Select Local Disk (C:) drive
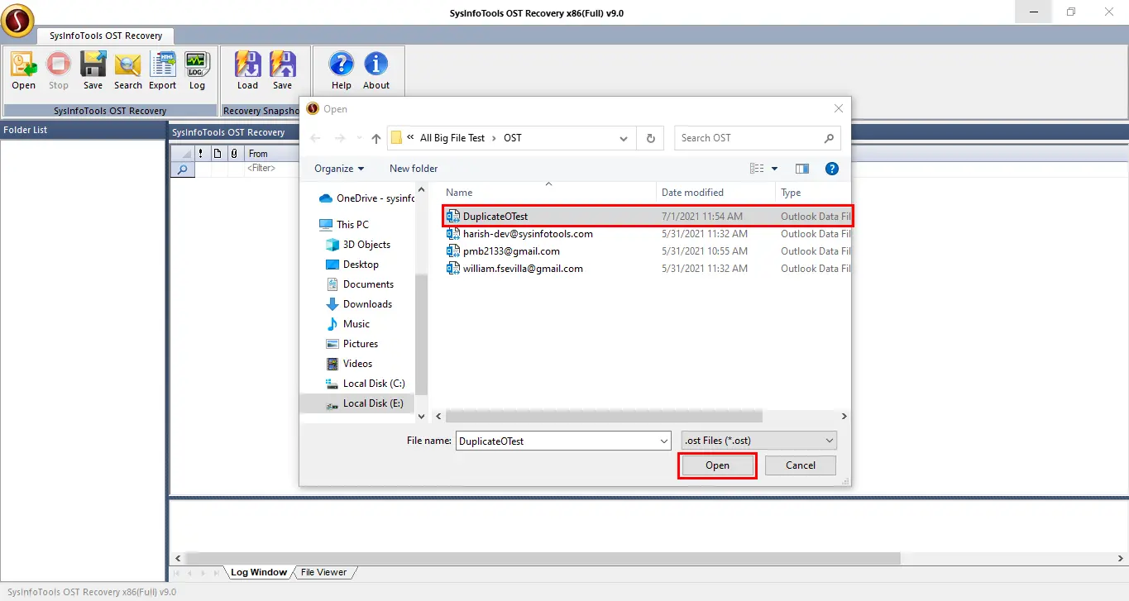The height and width of the screenshot is (601, 1129). [x=366, y=384]
